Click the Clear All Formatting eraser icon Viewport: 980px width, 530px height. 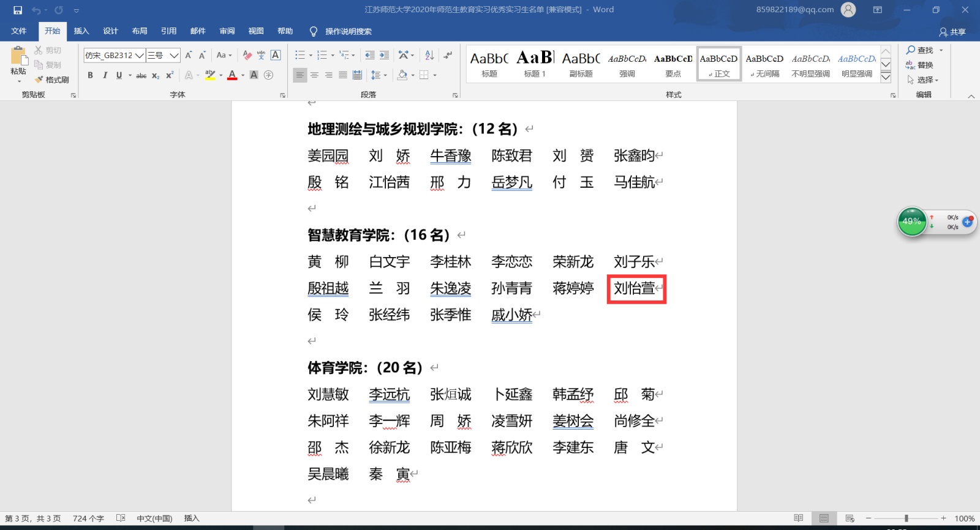point(247,55)
